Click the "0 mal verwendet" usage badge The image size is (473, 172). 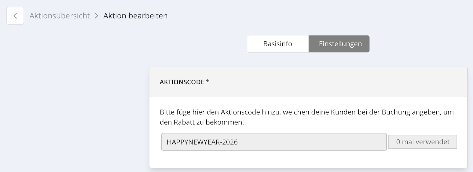422,142
